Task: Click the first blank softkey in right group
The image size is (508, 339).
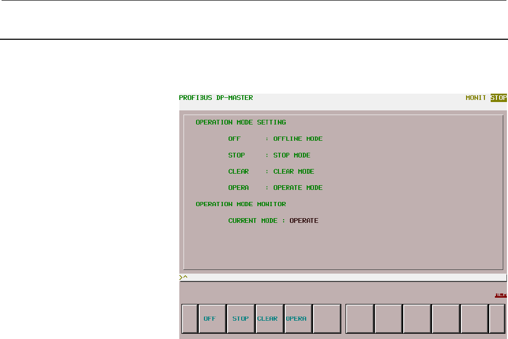Action: click(x=360, y=319)
